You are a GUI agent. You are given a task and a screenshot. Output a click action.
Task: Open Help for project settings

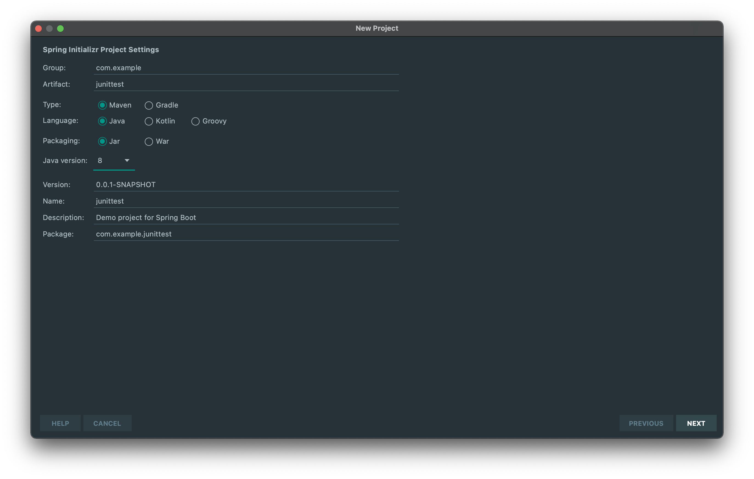(60, 423)
